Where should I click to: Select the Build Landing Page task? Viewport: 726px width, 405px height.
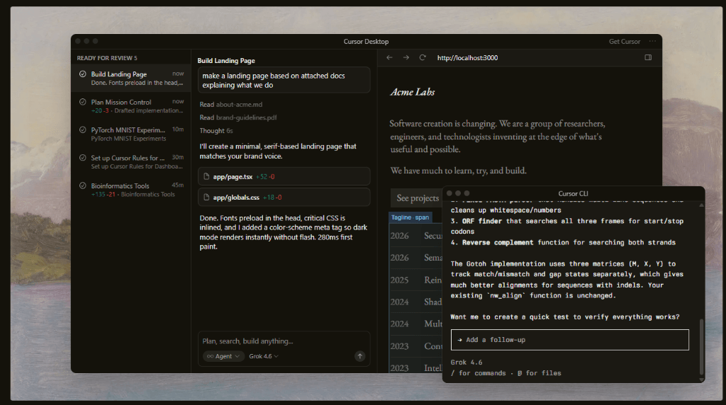click(x=131, y=78)
